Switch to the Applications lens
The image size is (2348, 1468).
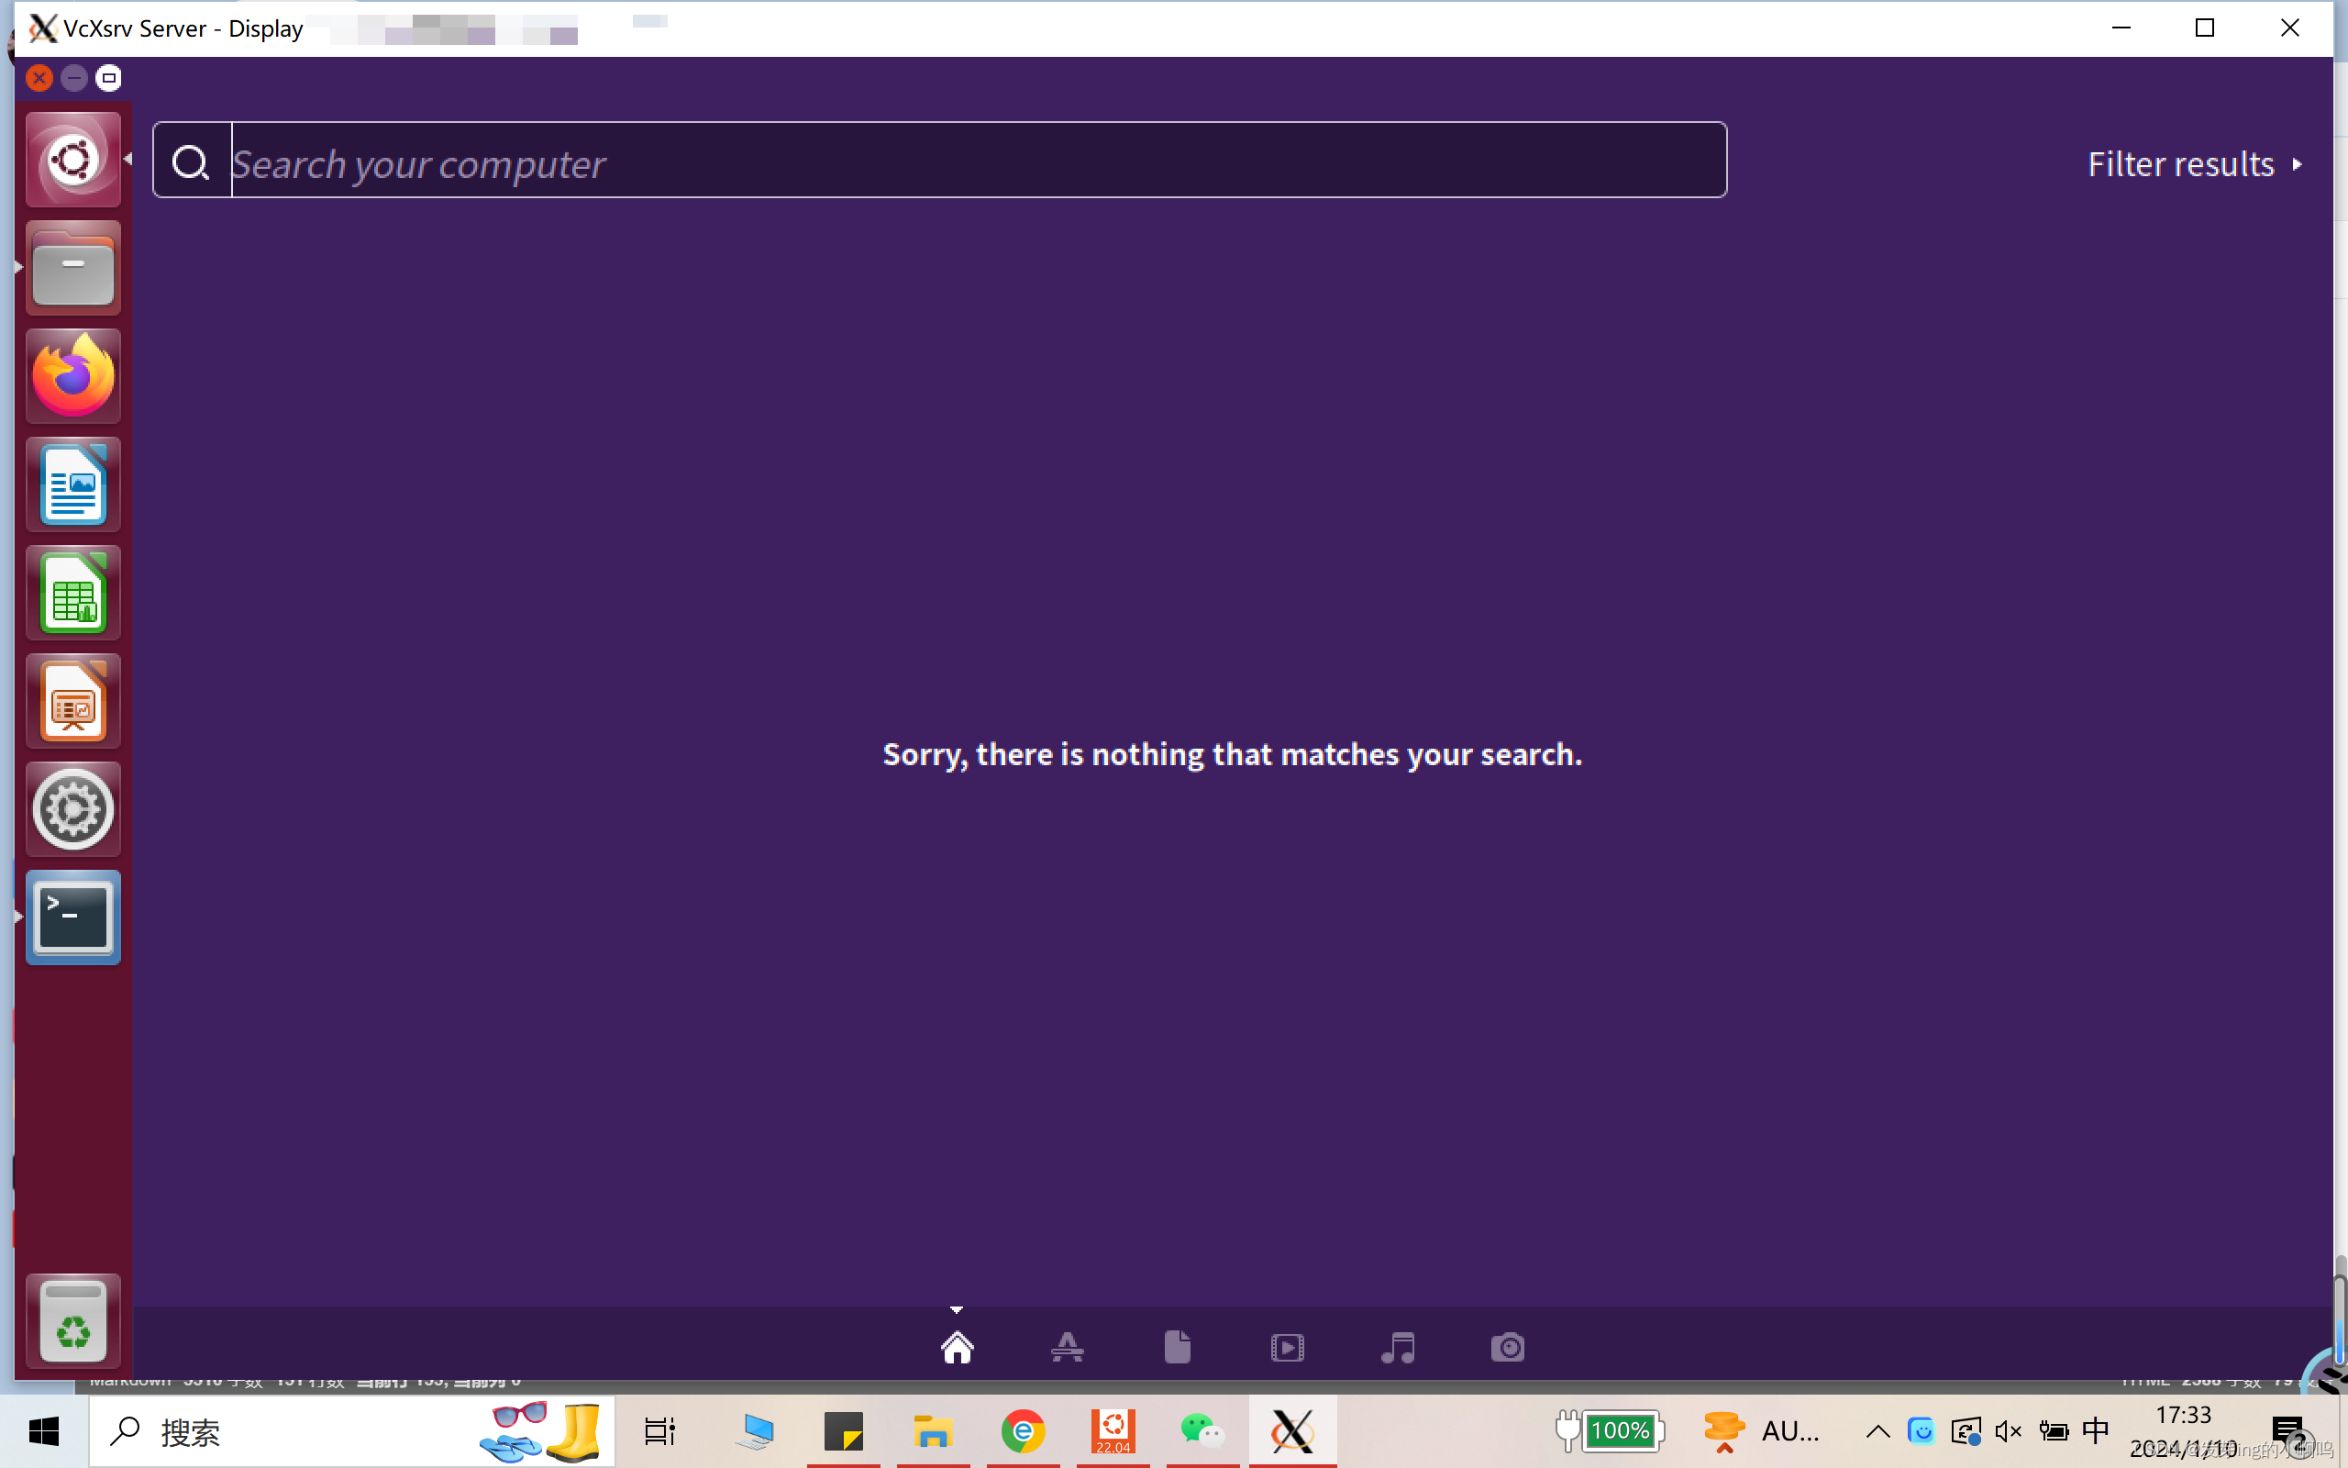tap(1068, 1348)
